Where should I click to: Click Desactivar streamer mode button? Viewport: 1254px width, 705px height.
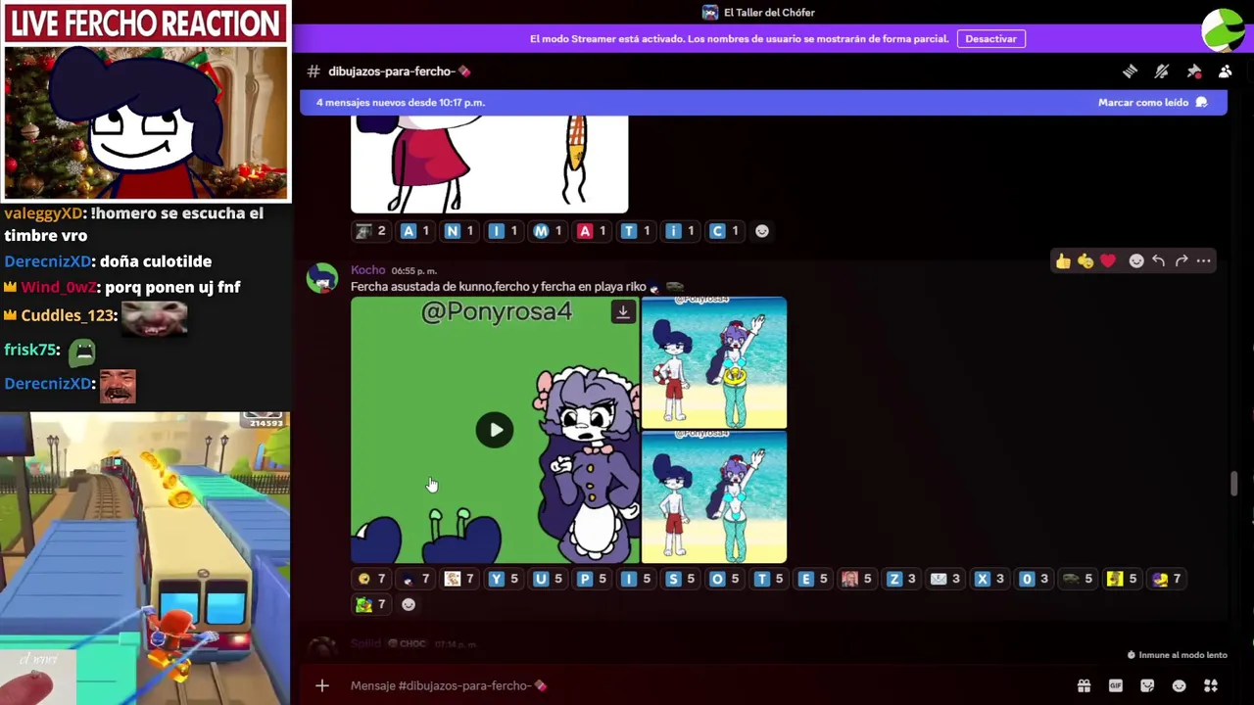(990, 38)
